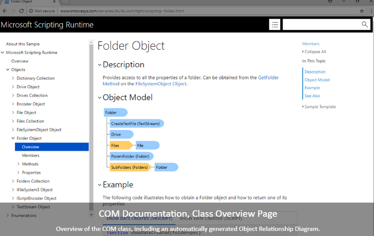
Task: Go back with the browser back arrow
Action: [x=5, y=11]
